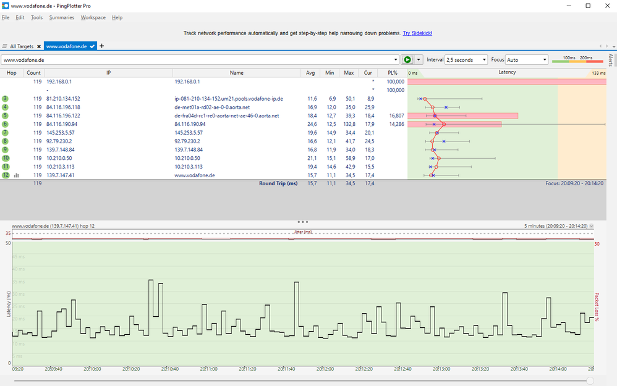Select hop 8 green circle icon
The width and height of the screenshot is (617, 386).
5,141
